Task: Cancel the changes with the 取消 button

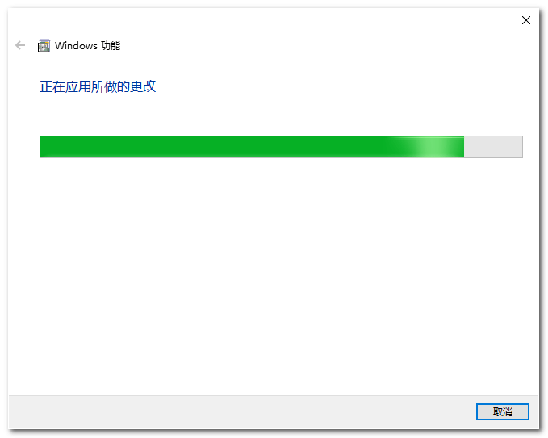Action: 503,412
